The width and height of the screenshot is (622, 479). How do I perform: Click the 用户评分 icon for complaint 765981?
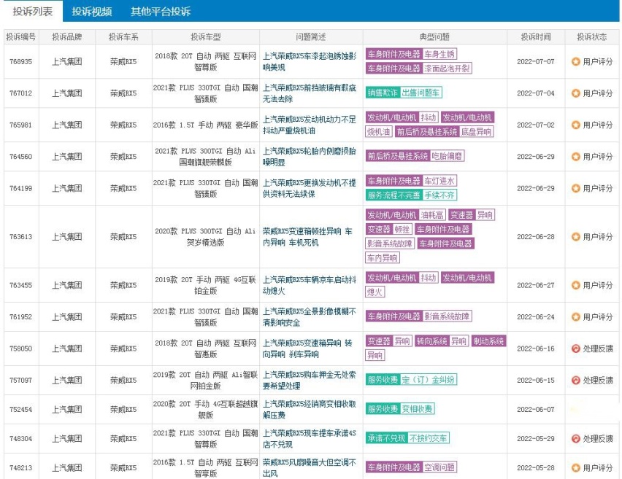tap(575, 125)
